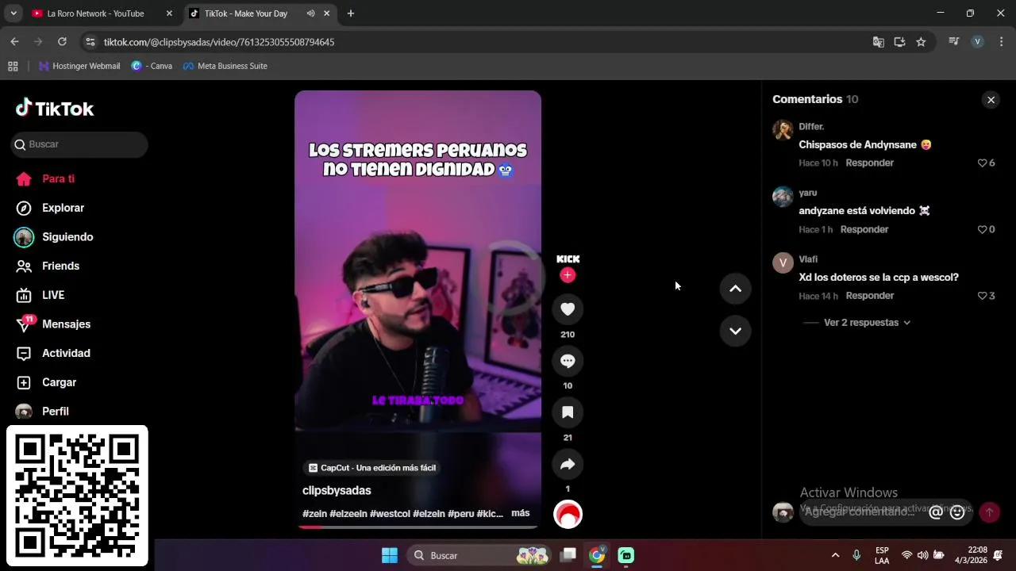This screenshot has width=1016, height=571.
Task: Click the address bar URL
Action: pyautogui.click(x=219, y=42)
